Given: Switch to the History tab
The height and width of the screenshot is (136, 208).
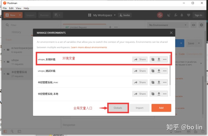Looking at the screenshot, I should point(16,32).
